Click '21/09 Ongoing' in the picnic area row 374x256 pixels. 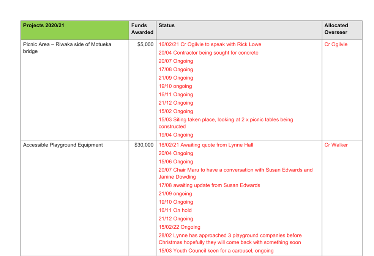(x=176, y=78)
